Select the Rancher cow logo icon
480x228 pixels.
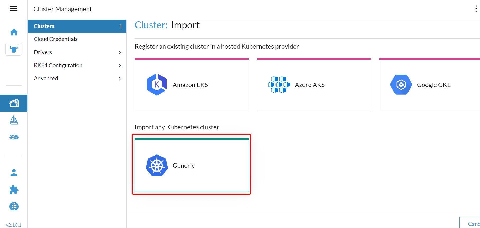[14, 49]
